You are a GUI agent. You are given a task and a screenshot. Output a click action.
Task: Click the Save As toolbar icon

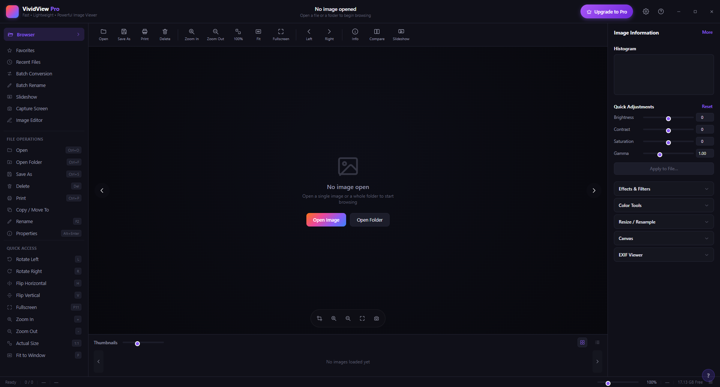pyautogui.click(x=124, y=34)
